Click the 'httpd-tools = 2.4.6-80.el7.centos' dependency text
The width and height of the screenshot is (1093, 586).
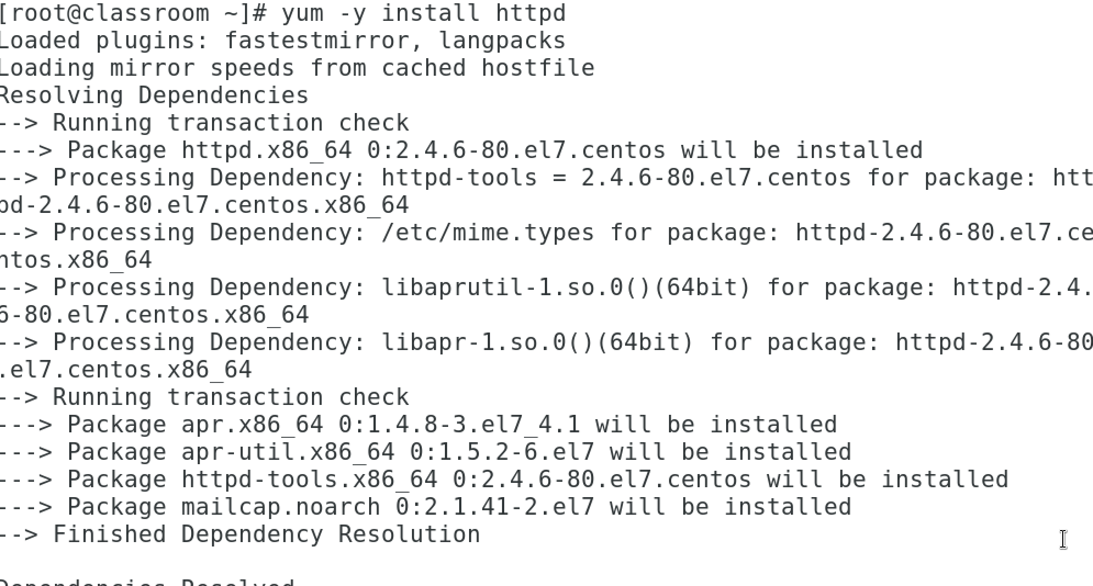pos(616,178)
